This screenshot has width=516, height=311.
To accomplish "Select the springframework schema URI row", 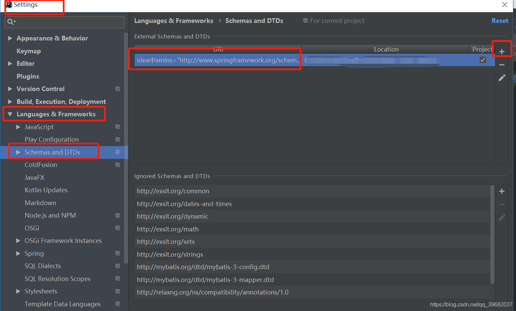I will (218, 60).
